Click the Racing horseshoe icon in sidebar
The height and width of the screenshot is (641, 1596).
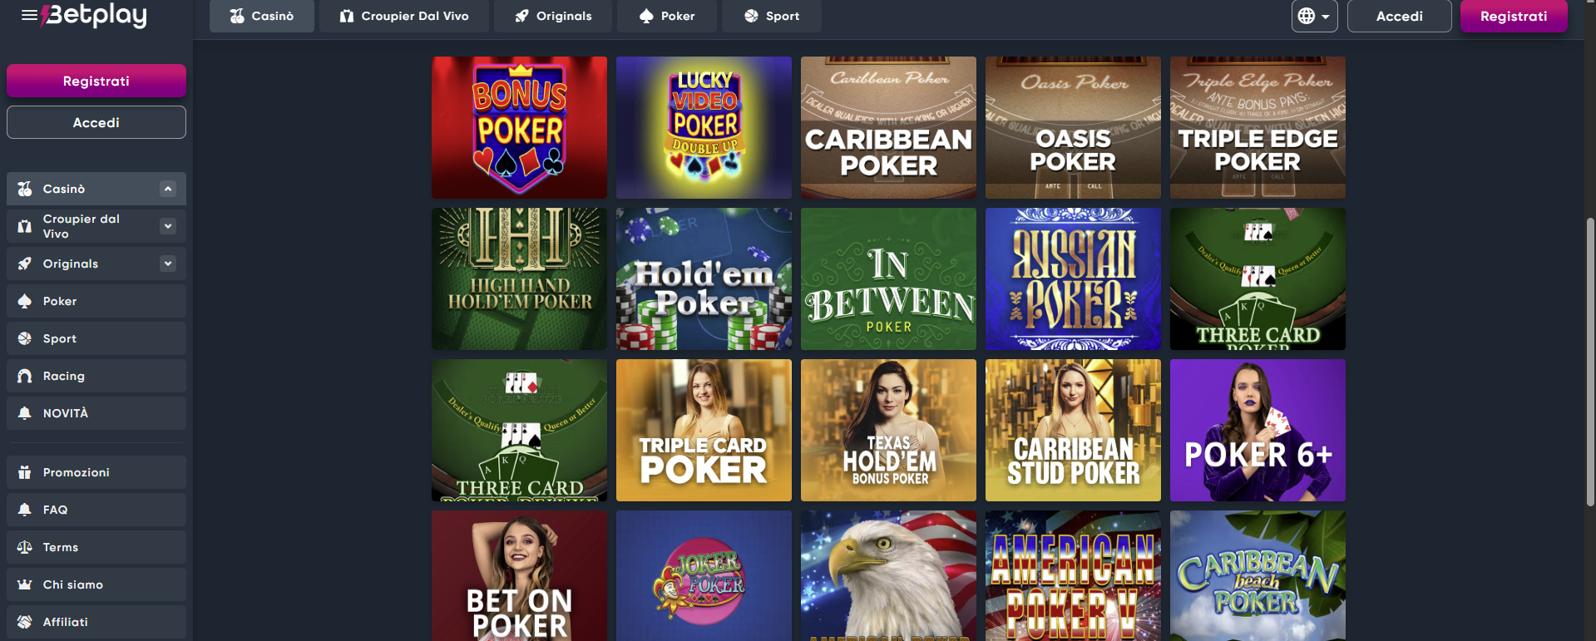coord(25,376)
